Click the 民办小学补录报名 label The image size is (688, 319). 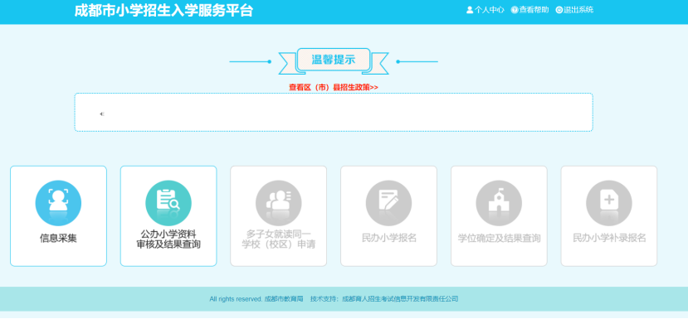coord(609,238)
